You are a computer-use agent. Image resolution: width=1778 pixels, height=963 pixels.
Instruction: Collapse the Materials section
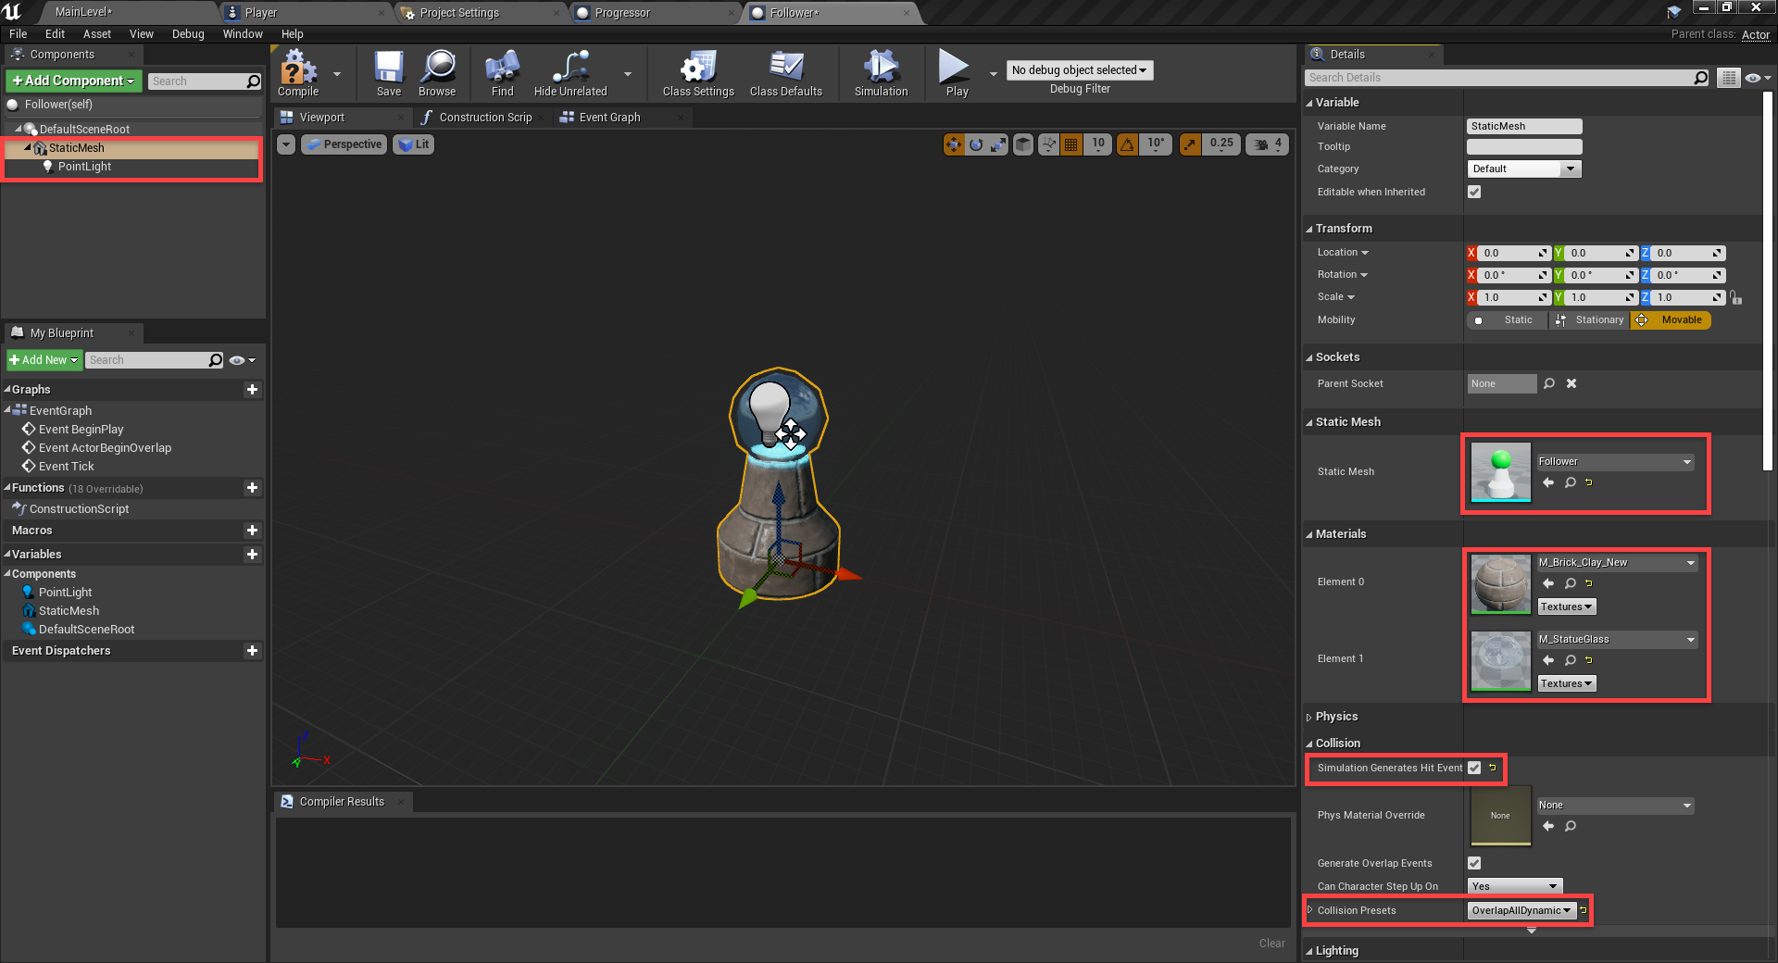pyautogui.click(x=1340, y=534)
